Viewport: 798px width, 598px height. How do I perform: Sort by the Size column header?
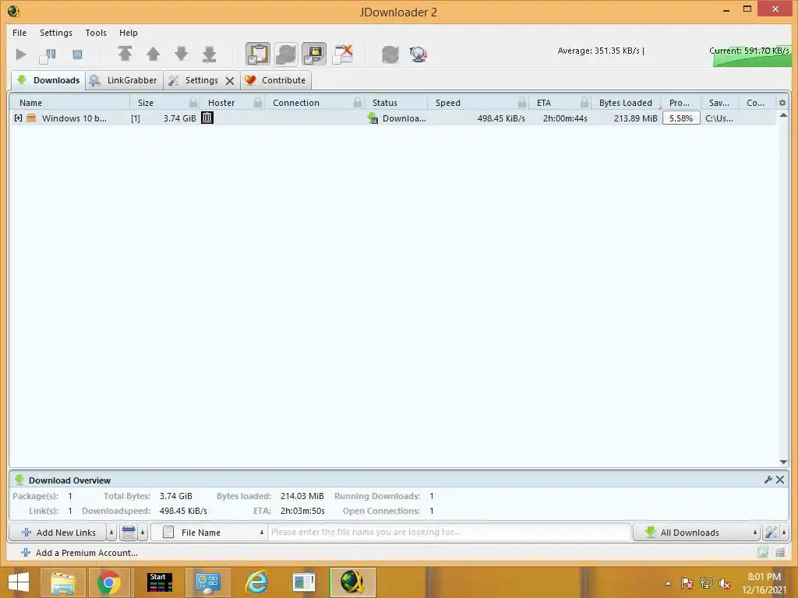point(146,103)
